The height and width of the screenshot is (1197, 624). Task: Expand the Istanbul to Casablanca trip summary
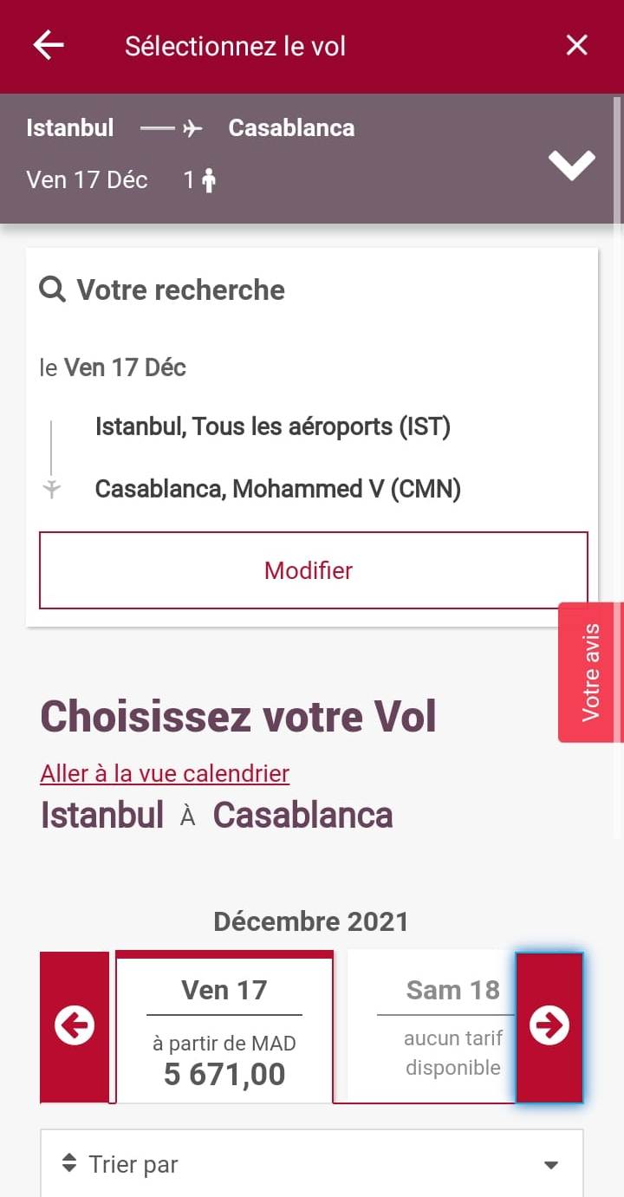click(571, 164)
